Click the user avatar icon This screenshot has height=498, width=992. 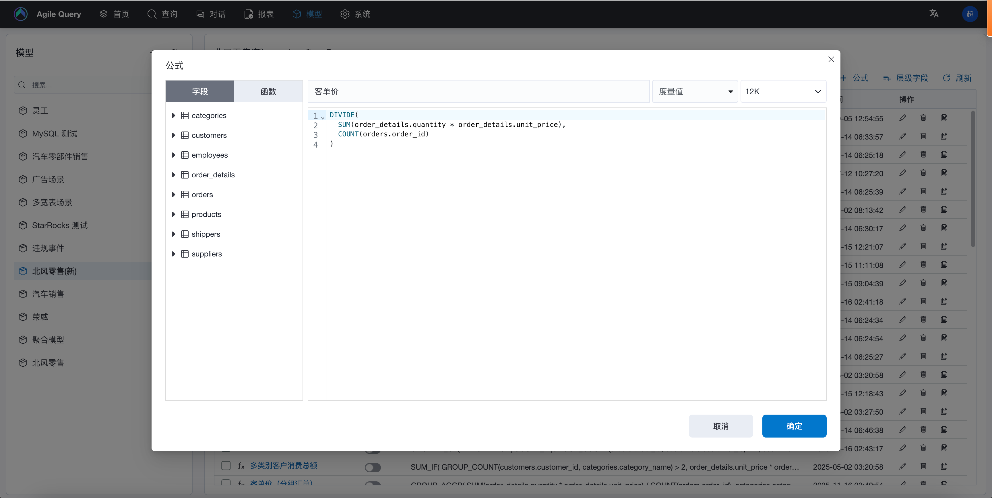[970, 14]
